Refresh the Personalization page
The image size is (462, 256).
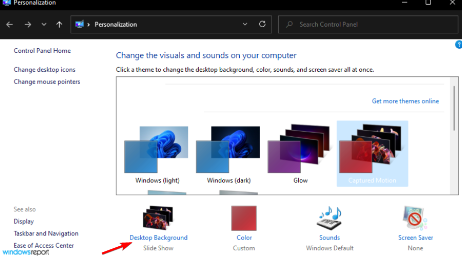click(262, 24)
